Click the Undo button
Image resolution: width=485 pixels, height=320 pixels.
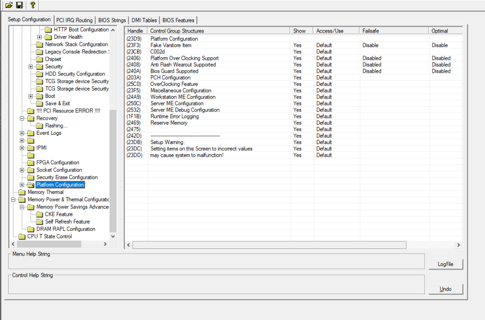pyautogui.click(x=446, y=289)
